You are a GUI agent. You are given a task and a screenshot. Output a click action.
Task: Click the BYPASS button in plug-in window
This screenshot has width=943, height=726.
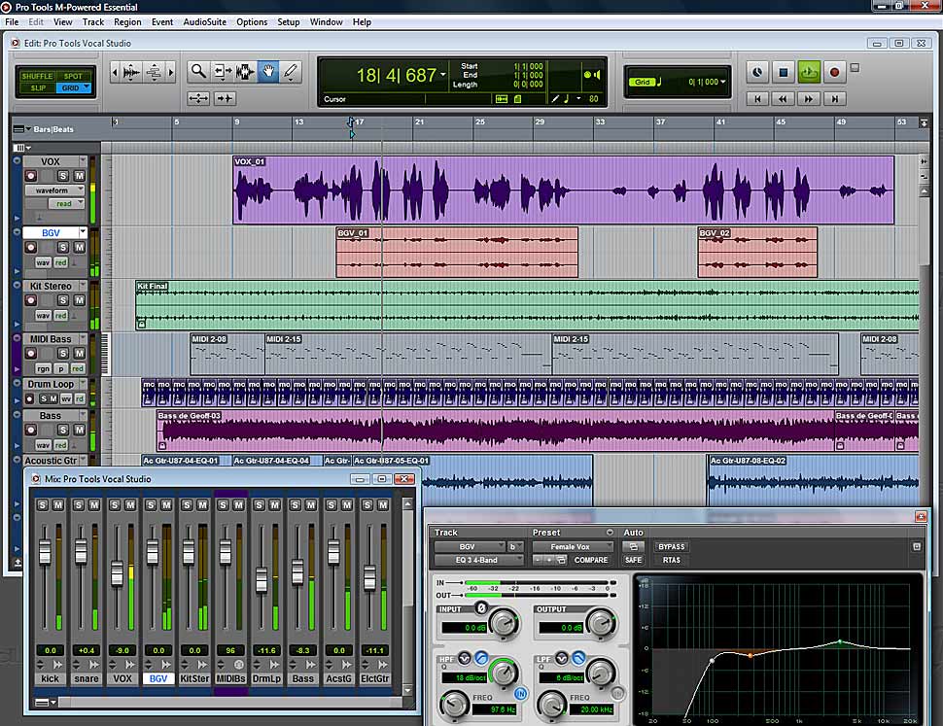pos(672,547)
